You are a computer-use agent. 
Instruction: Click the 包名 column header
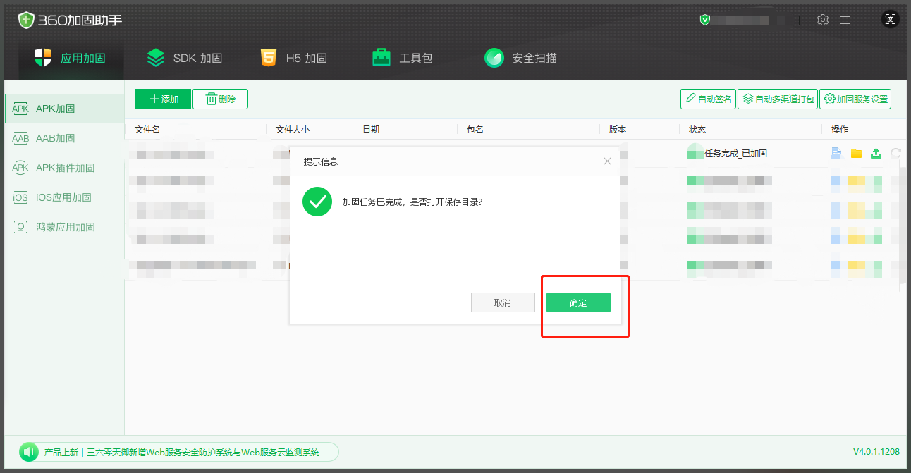475,130
